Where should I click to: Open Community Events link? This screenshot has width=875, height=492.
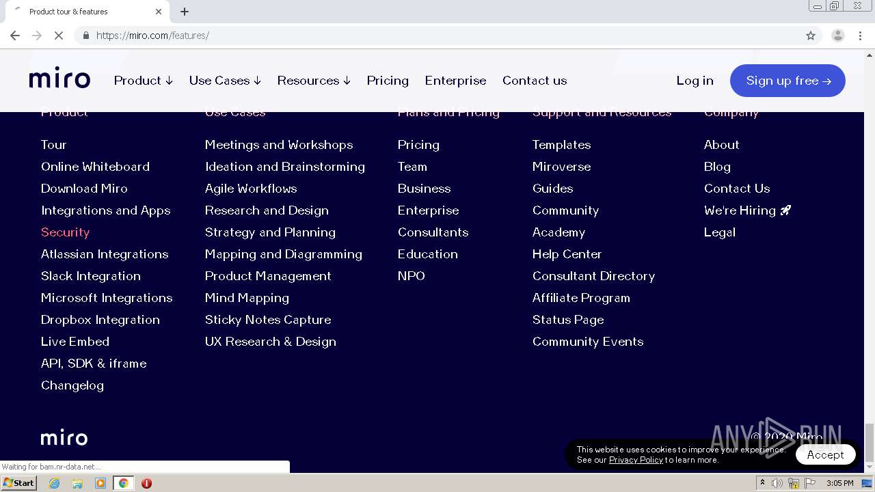tap(588, 342)
